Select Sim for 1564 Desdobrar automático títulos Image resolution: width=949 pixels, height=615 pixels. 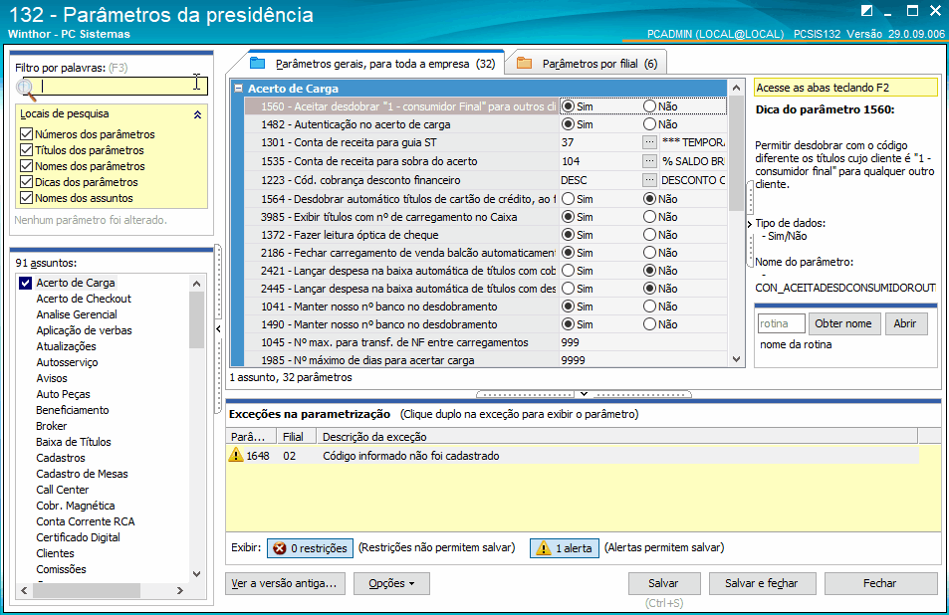(568, 199)
